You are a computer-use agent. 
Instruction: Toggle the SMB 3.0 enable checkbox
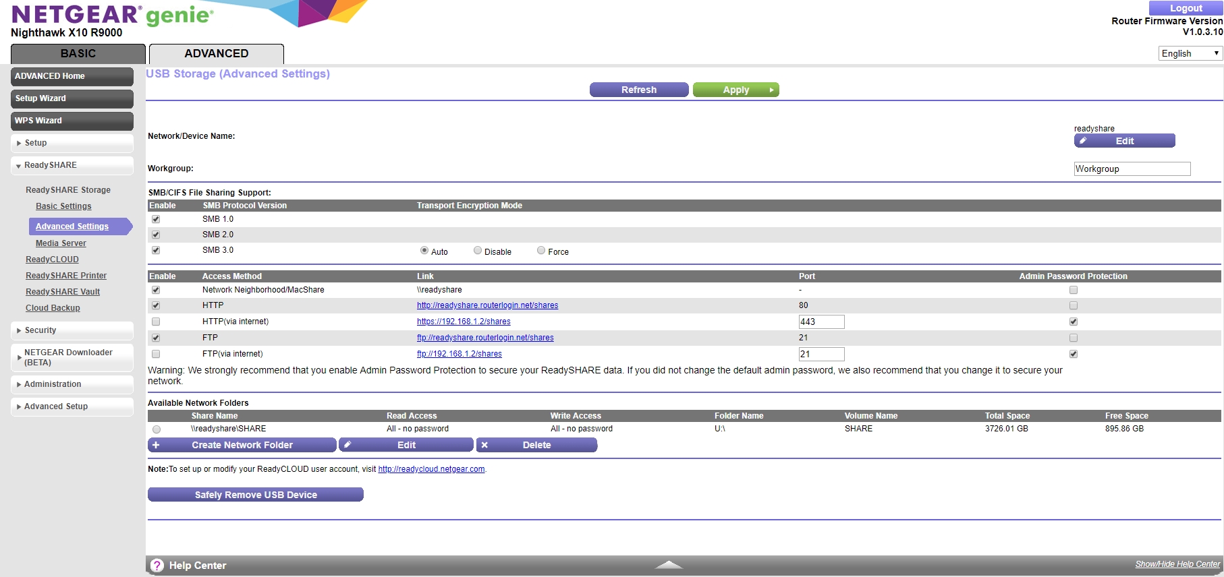tap(156, 250)
